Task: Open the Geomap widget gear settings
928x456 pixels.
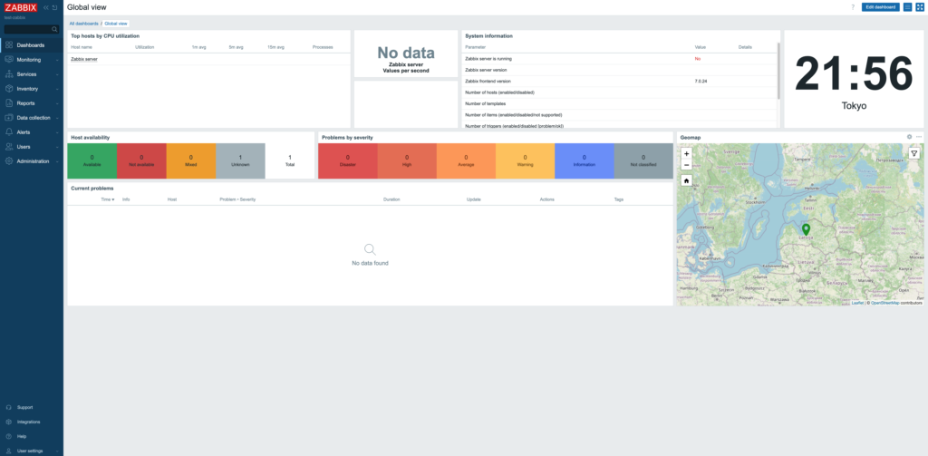Action: click(x=909, y=137)
